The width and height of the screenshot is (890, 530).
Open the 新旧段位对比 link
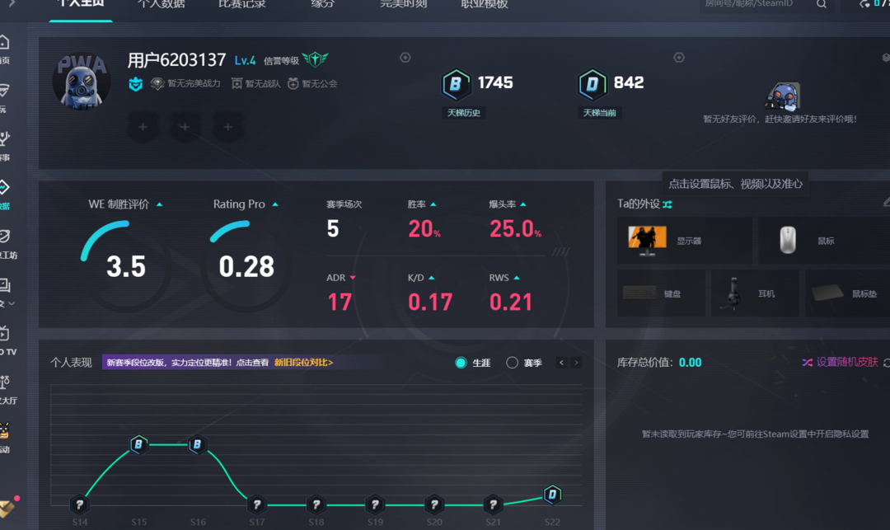pyautogui.click(x=303, y=363)
